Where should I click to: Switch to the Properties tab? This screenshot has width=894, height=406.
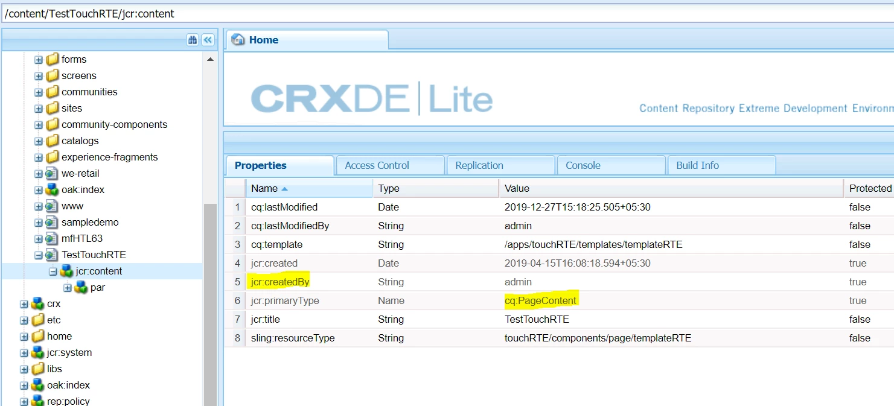pyautogui.click(x=279, y=165)
